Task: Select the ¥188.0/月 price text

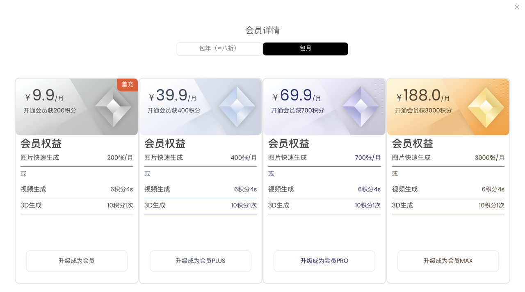Action: pos(423,96)
